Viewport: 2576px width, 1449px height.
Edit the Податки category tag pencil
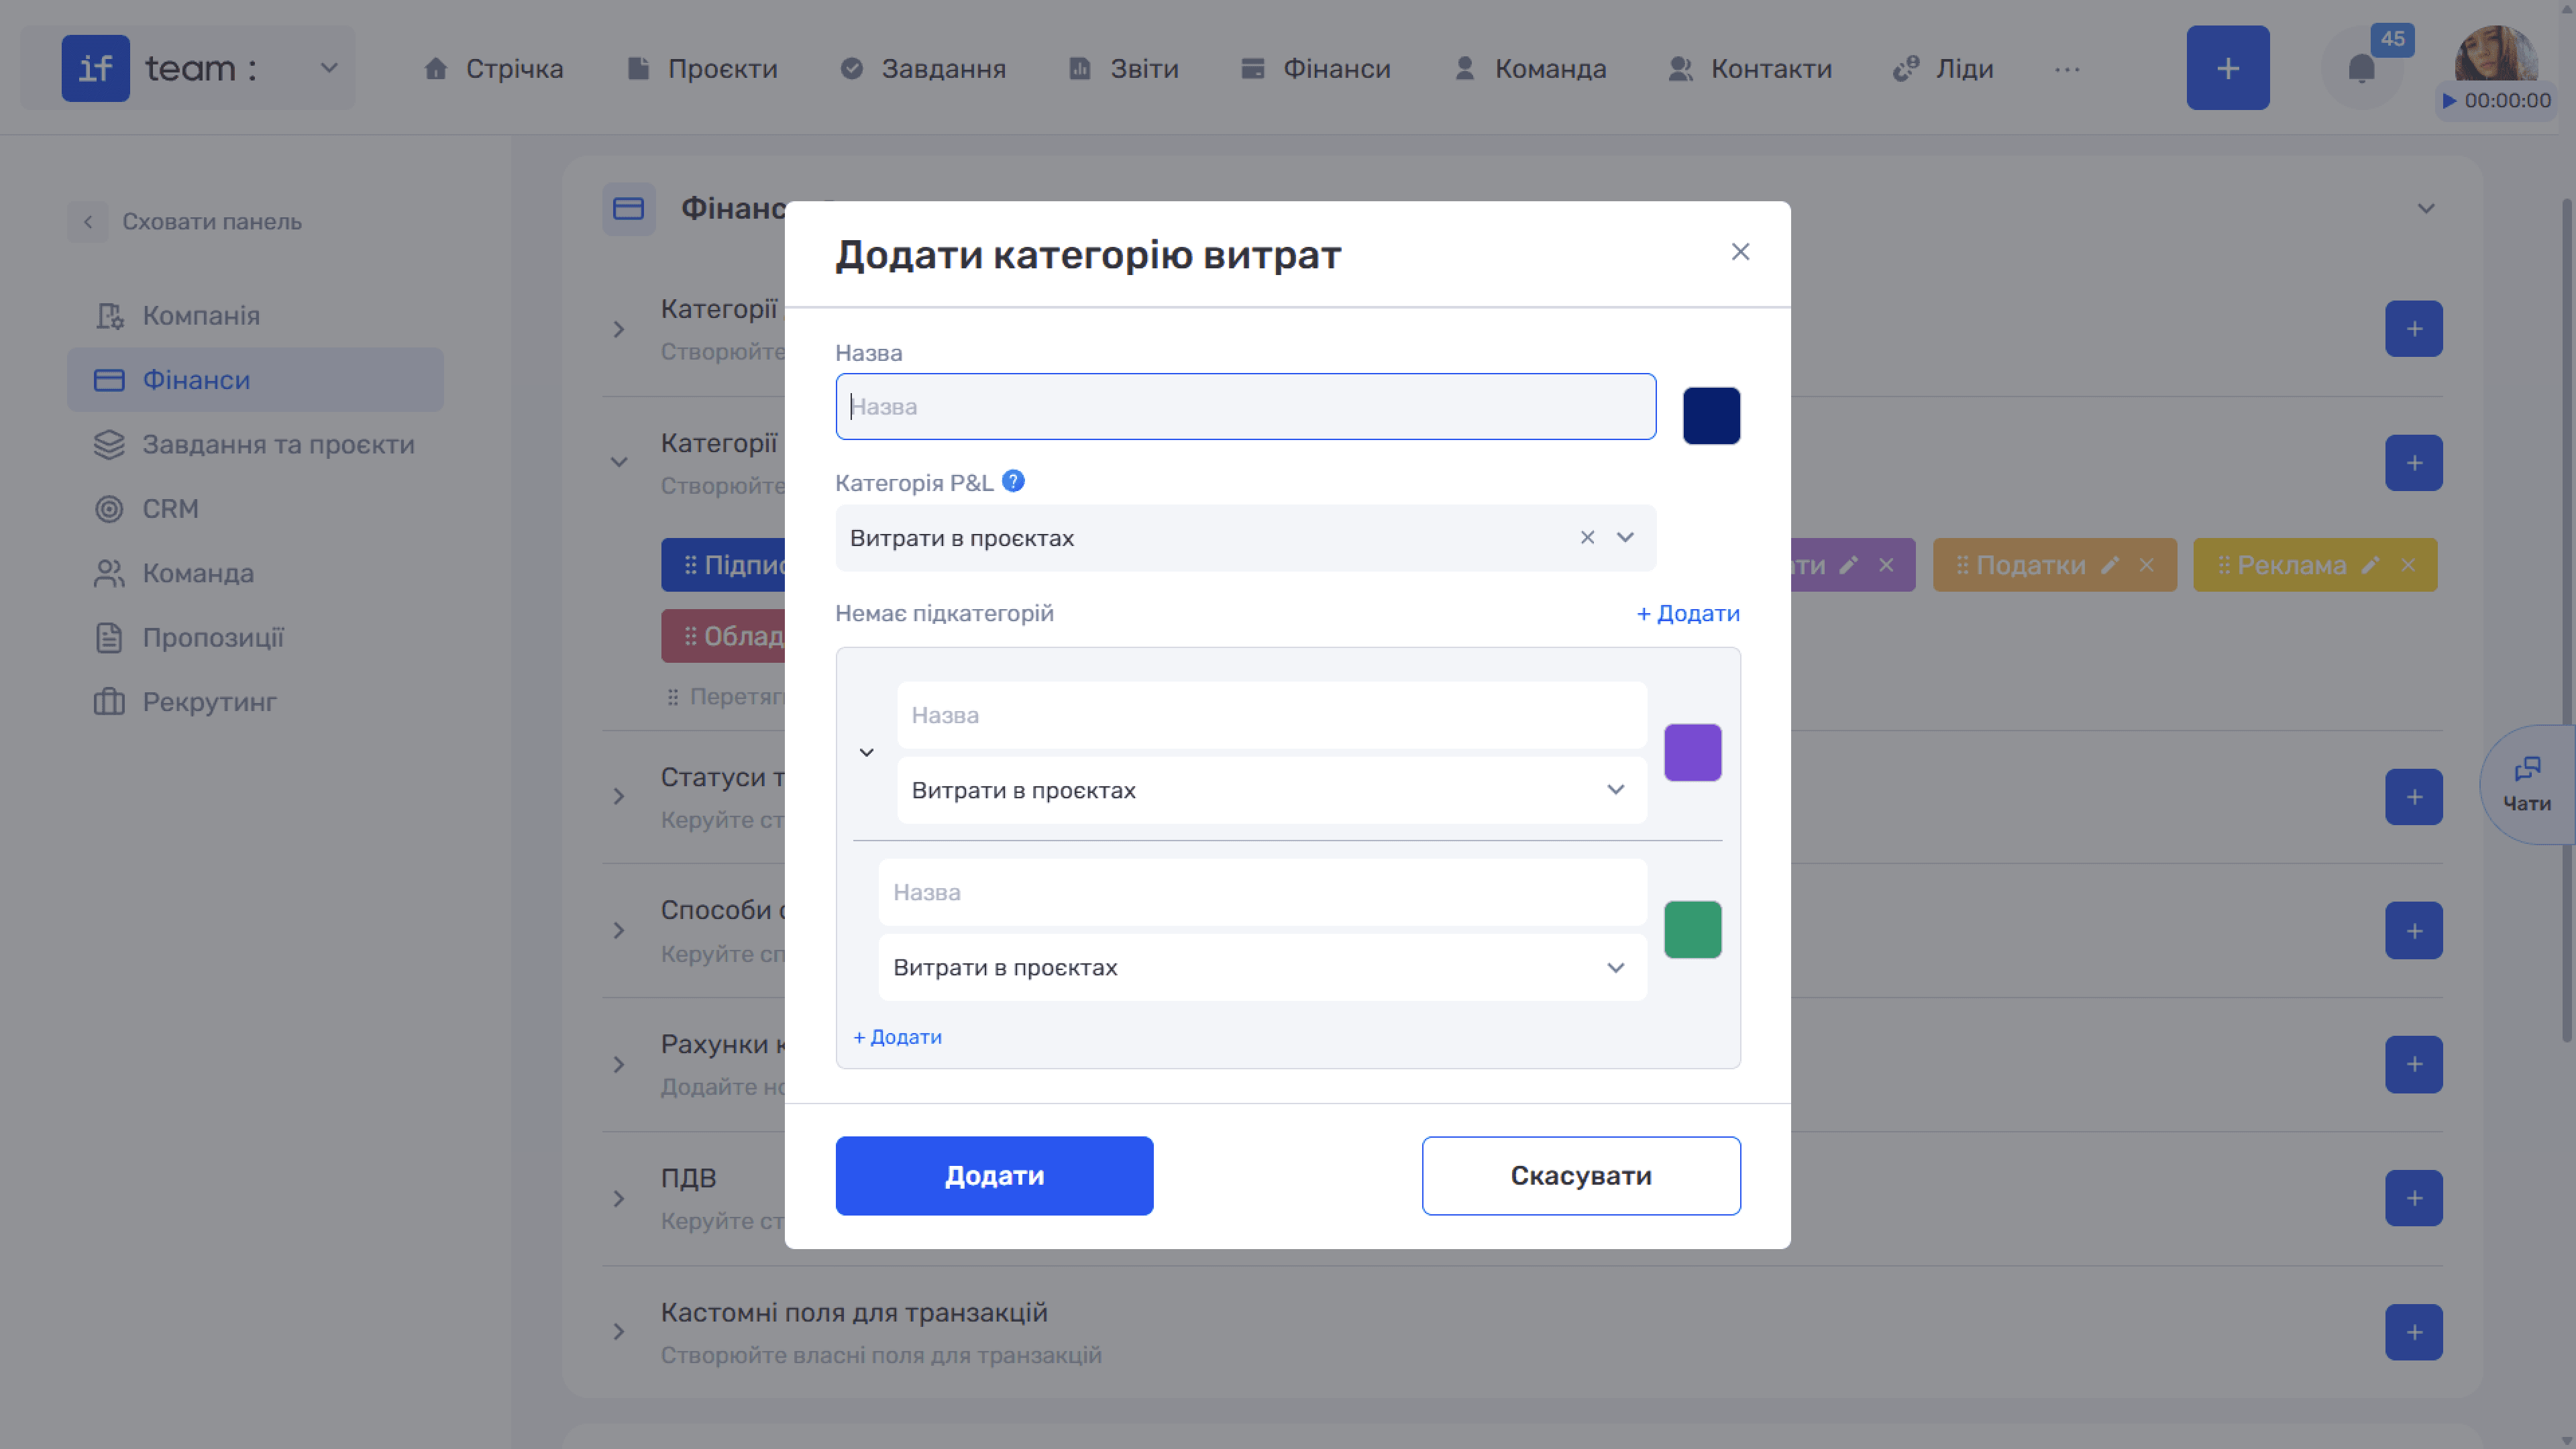tap(2109, 565)
